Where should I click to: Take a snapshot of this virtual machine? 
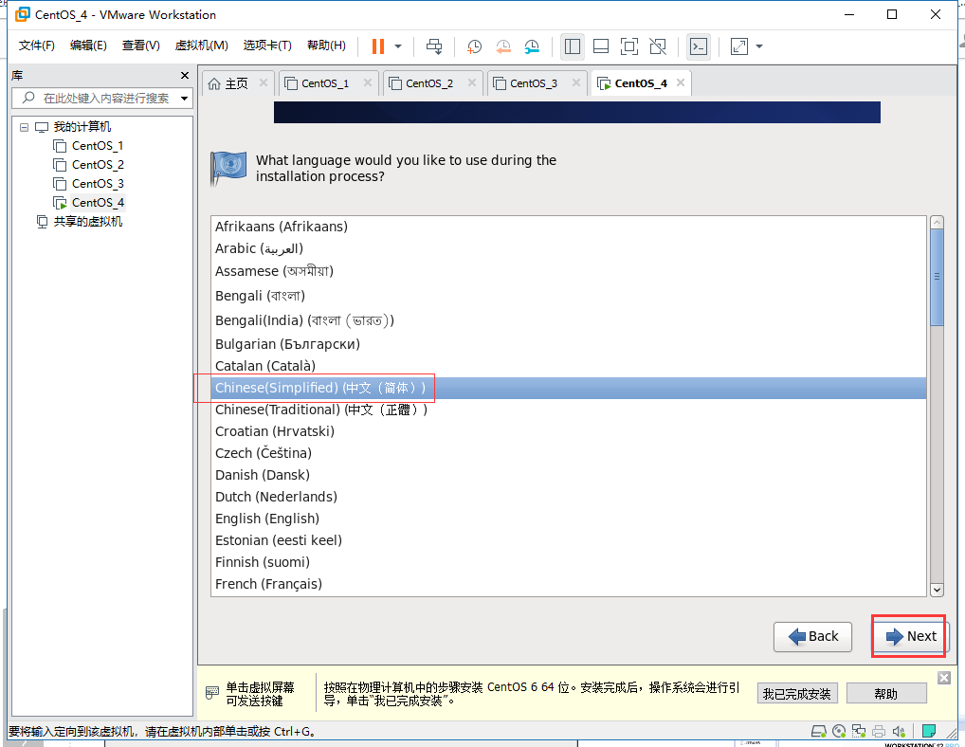474,46
